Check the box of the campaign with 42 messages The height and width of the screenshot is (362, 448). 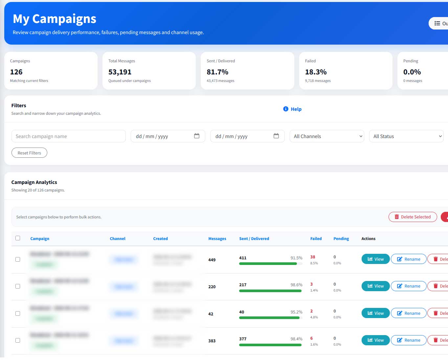pyautogui.click(x=18, y=313)
